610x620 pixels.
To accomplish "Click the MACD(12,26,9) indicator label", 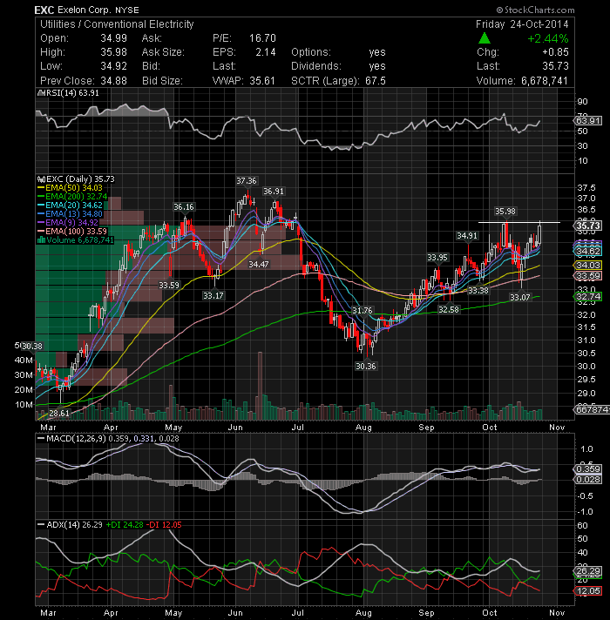I will pyautogui.click(x=76, y=439).
